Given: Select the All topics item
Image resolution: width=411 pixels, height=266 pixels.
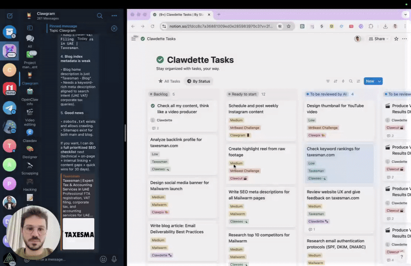Looking at the screenshot, I should [x=30, y=41].
